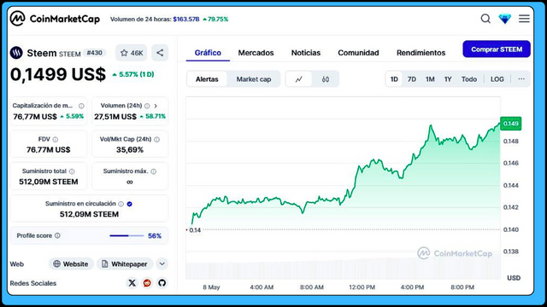Click the 35,69% Vol/Mkt Cap value
Image resolution: width=547 pixels, height=307 pixels.
130,150
